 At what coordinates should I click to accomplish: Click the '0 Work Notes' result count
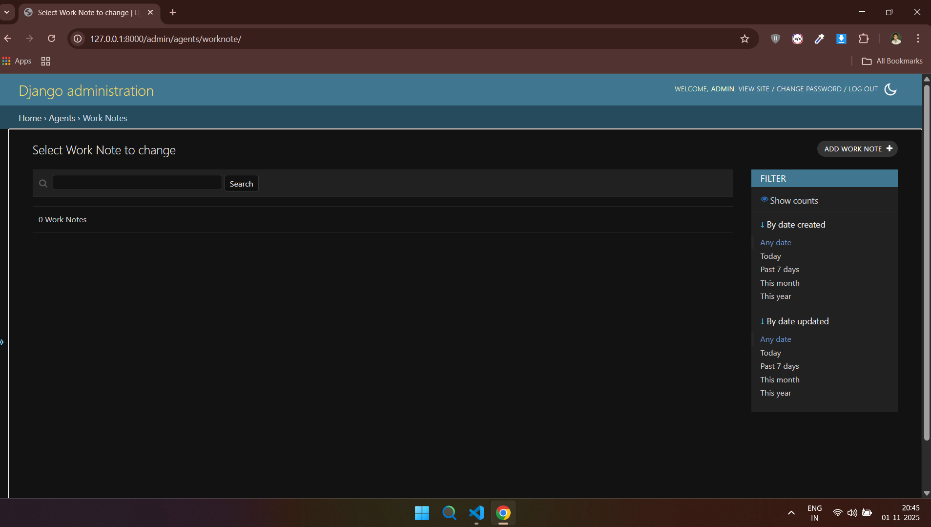point(62,220)
